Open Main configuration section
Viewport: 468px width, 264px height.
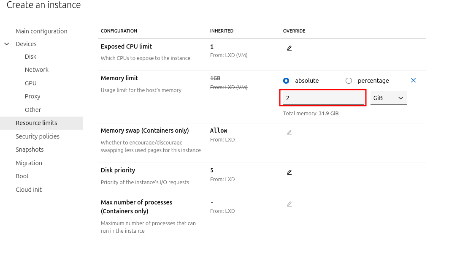click(x=41, y=31)
